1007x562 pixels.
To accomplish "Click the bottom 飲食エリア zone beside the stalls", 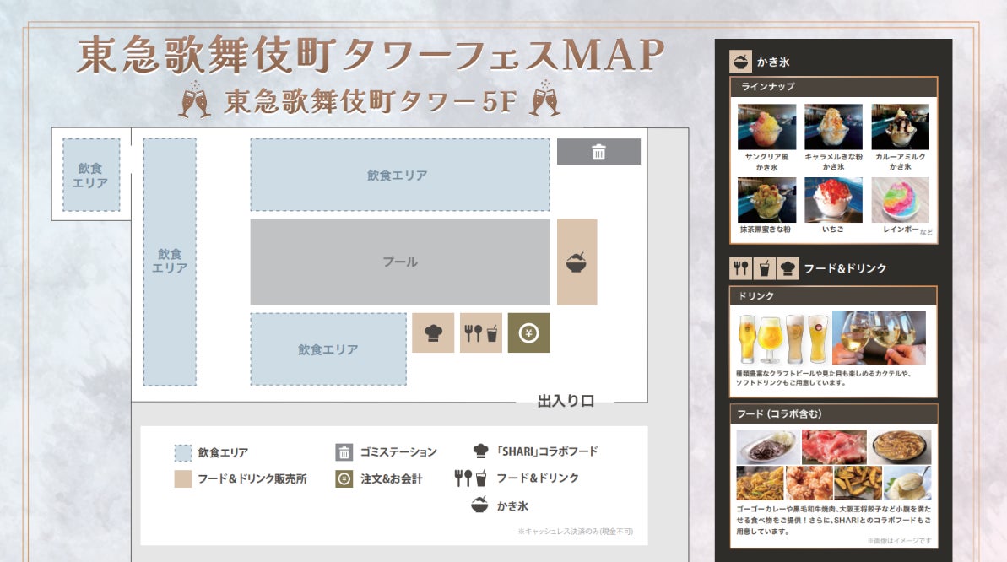I will pyautogui.click(x=328, y=349).
